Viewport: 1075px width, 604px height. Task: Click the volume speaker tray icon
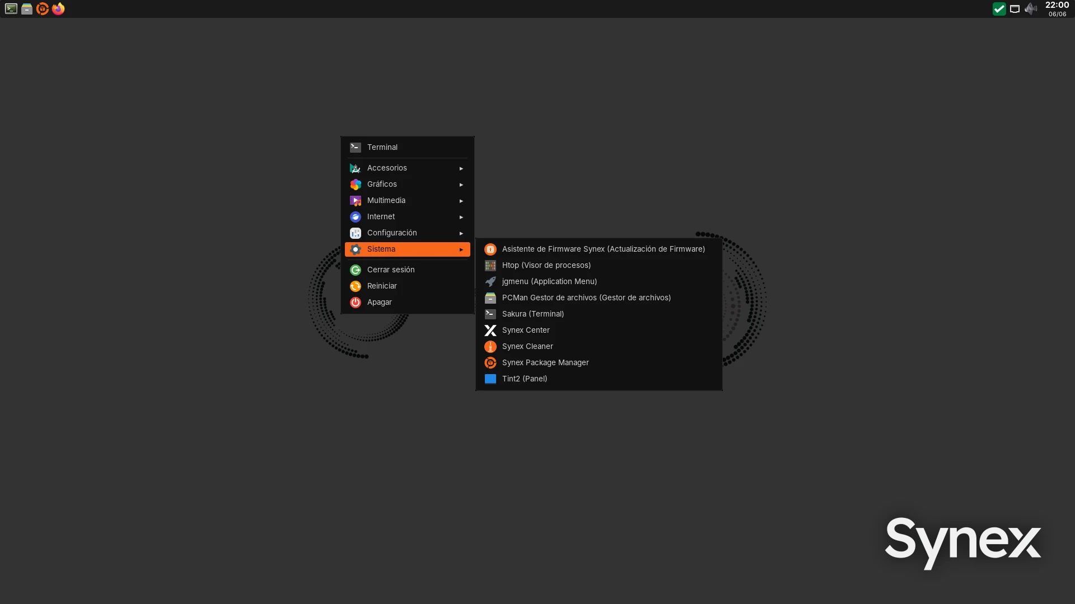point(1030,9)
